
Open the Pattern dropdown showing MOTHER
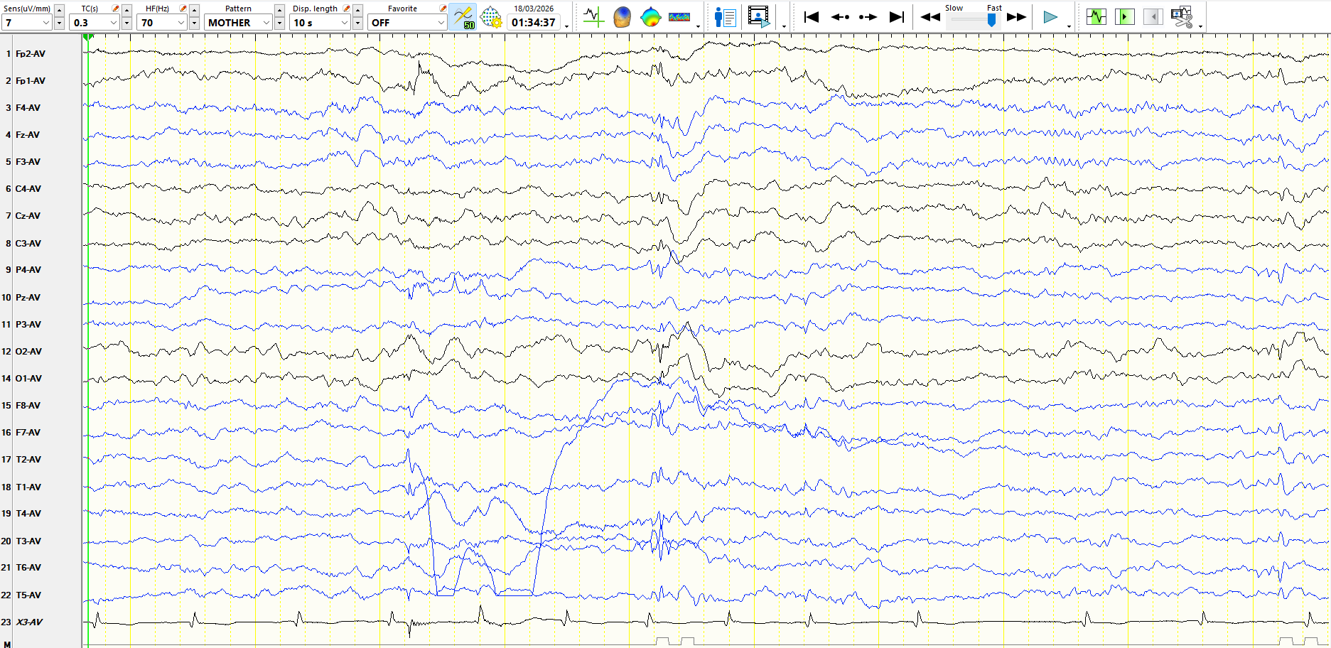[238, 23]
